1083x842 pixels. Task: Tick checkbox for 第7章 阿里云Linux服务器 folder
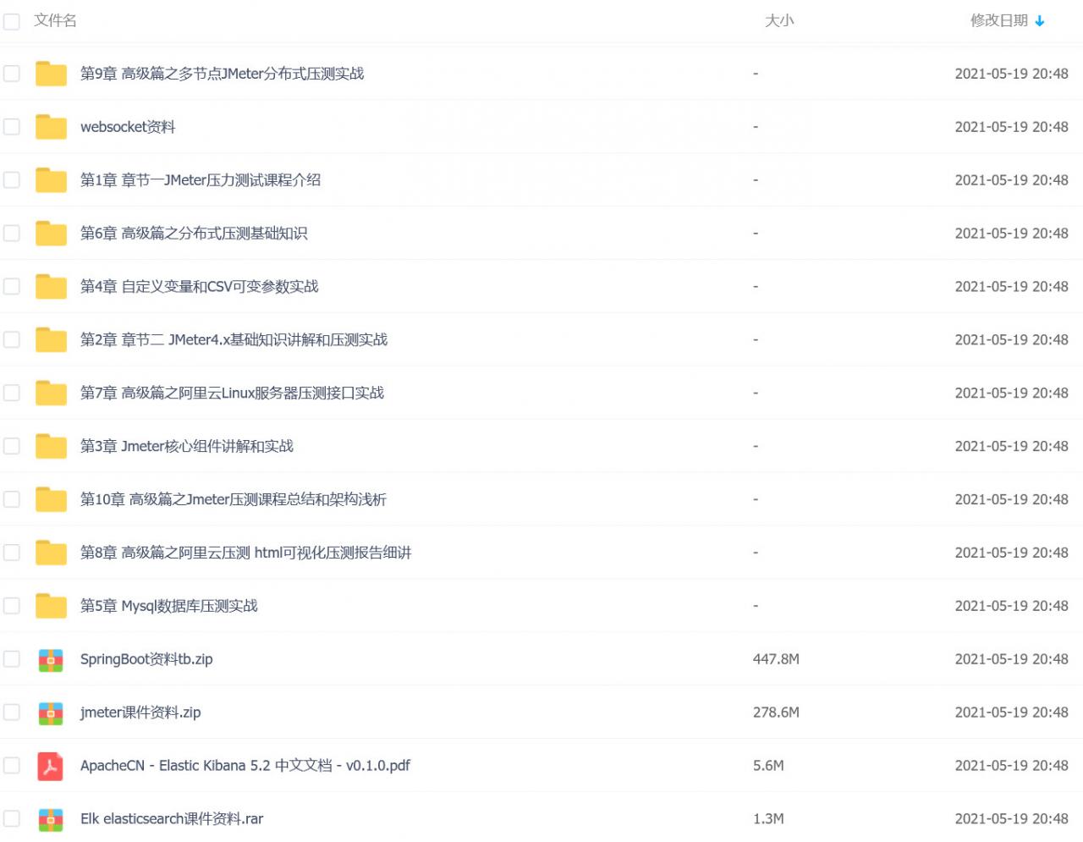pyautogui.click(x=11, y=393)
